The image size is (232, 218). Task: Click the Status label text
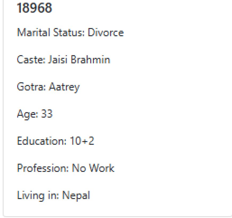[69, 32]
